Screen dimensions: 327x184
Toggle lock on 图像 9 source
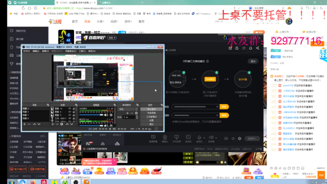(x=74, y=112)
